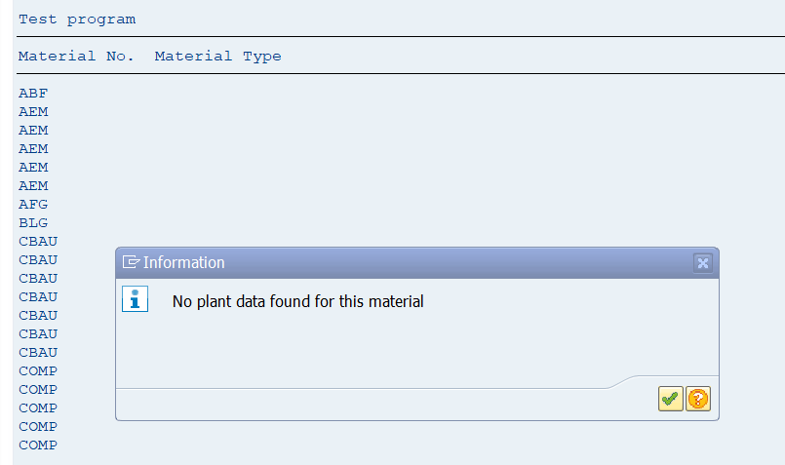Select the last AEM row above AFG
785x465 pixels.
(33, 185)
